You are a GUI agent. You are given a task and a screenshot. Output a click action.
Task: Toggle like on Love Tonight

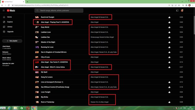pyautogui.click(x=169, y=92)
